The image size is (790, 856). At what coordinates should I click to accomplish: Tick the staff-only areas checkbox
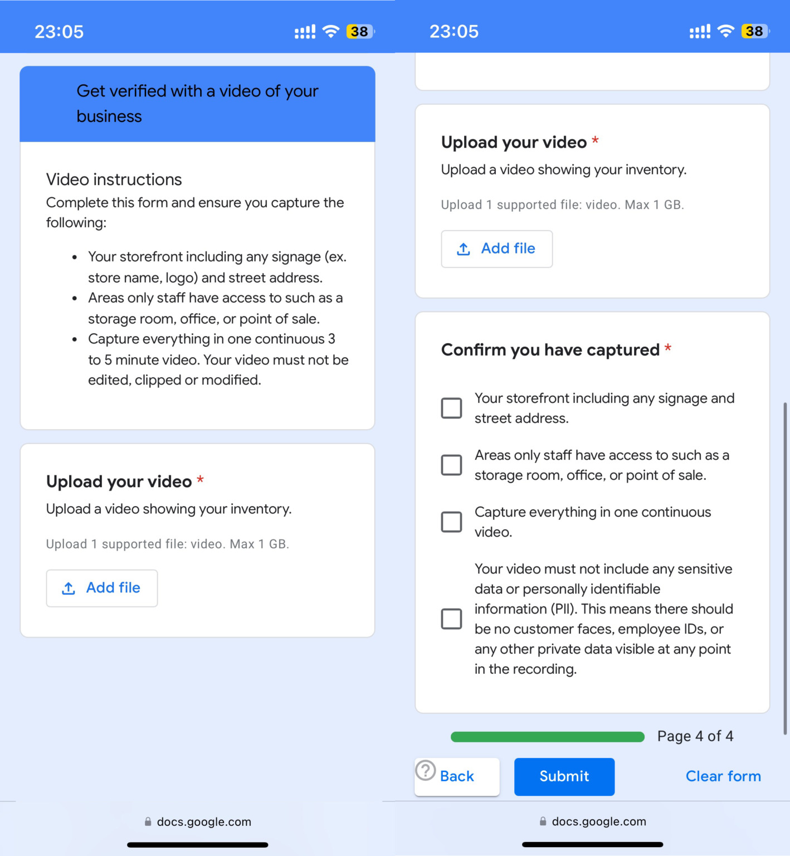tap(451, 465)
